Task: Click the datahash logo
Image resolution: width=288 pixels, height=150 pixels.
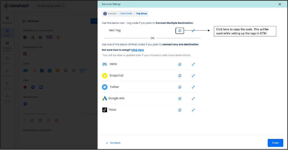Action: (16, 6)
